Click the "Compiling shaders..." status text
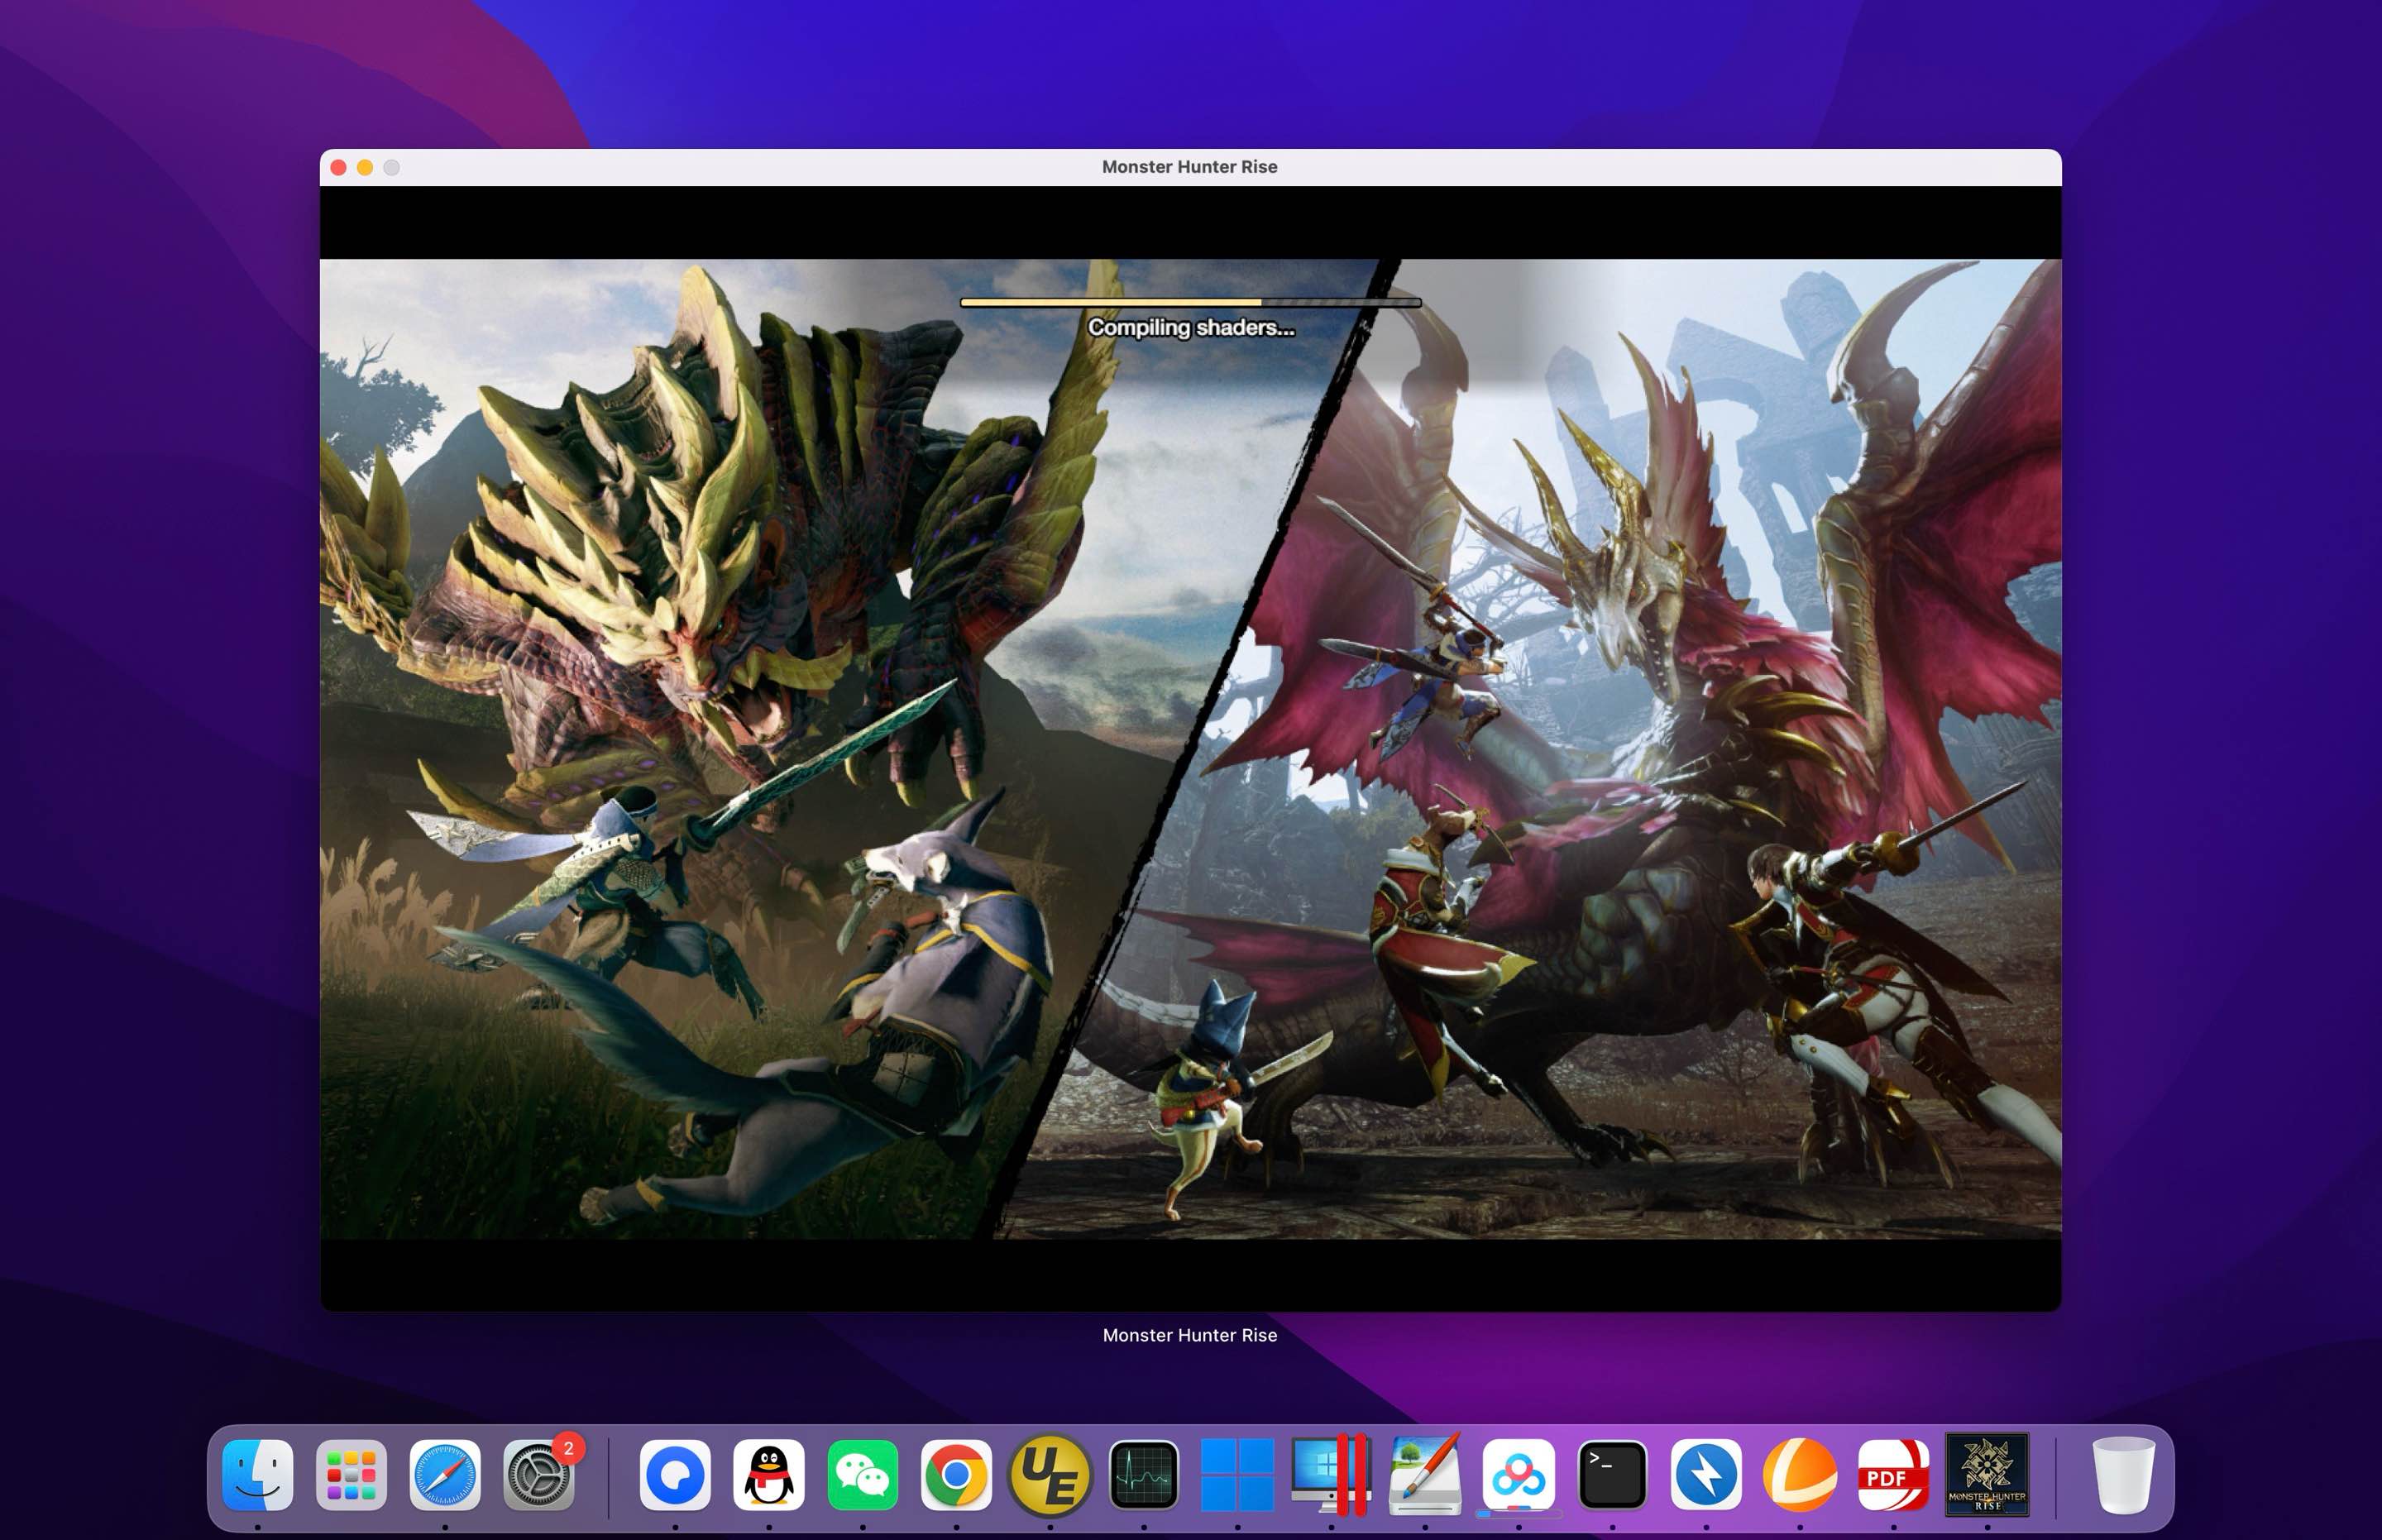 pos(1191,327)
